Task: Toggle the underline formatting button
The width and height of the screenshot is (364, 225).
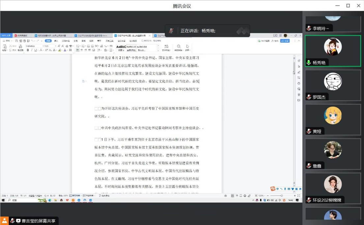Action: coord(36,50)
